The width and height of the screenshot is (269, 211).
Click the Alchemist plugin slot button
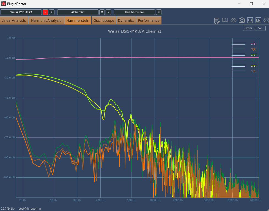pyautogui.click(x=78, y=12)
